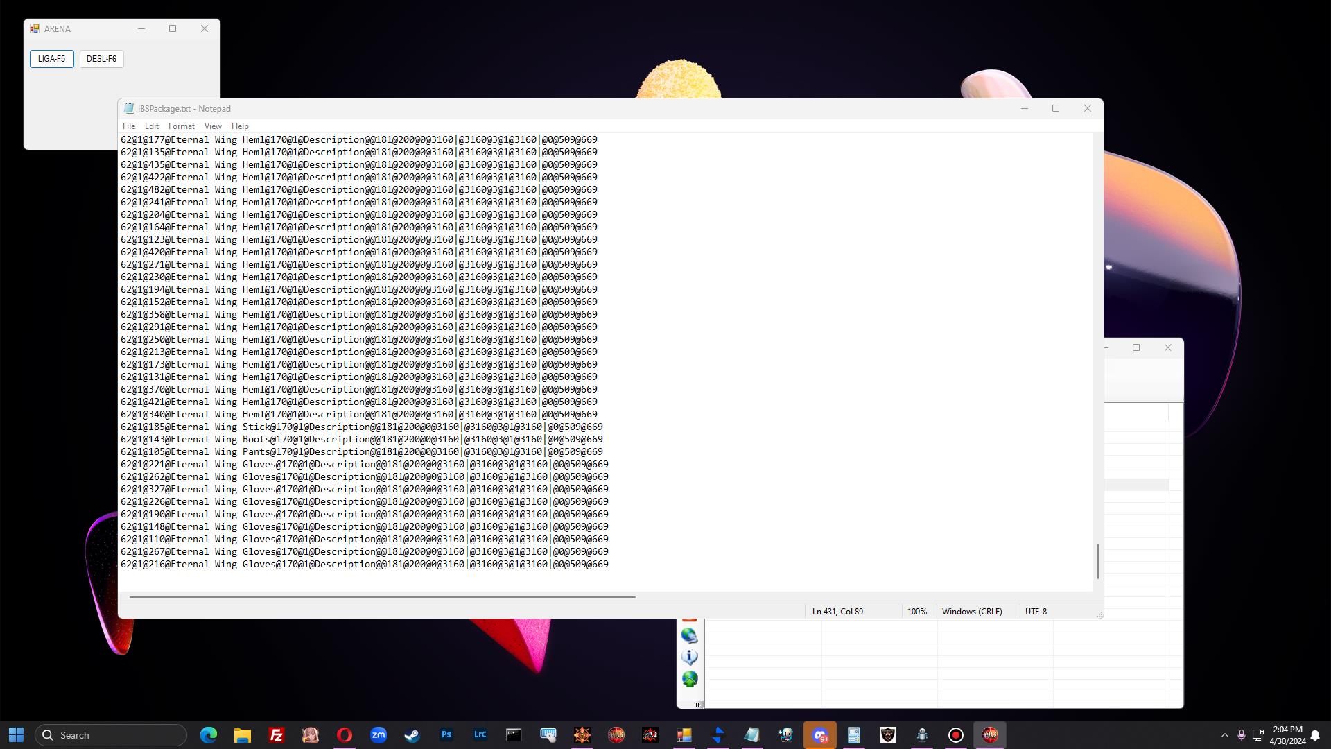Click line starting 62@1@340@Eternal Wing Heml
This screenshot has width=1331, height=749.
359,415
